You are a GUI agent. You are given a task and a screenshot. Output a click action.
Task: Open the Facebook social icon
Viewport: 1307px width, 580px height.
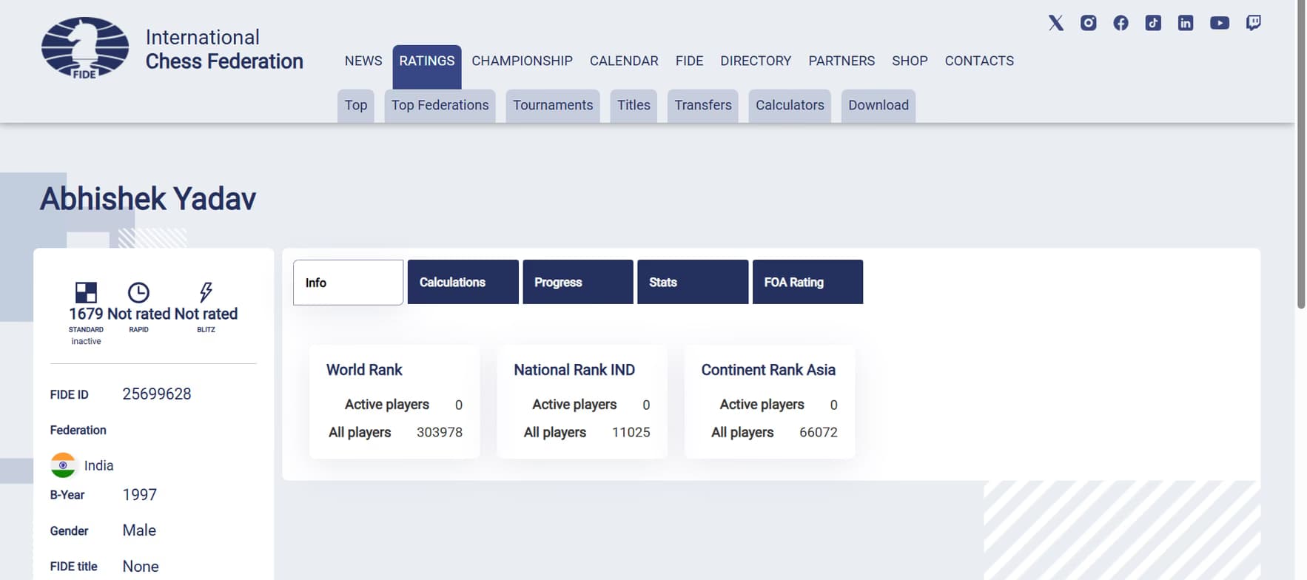click(x=1120, y=23)
